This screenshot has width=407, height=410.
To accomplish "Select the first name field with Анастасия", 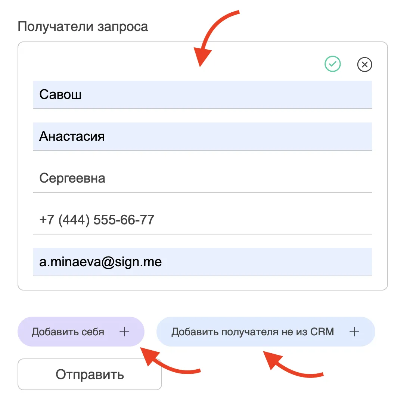I will coord(203,137).
